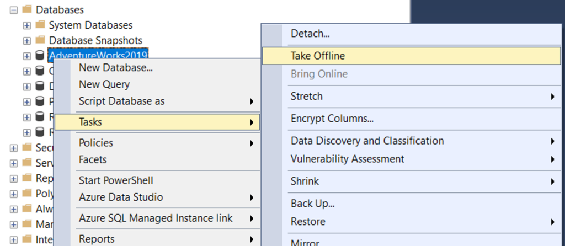Select the AdventureWorks2019 database name
This screenshot has height=246, width=565.
(x=98, y=55)
